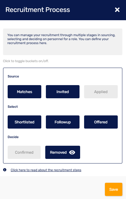Click the Decide section heading

point(13,137)
